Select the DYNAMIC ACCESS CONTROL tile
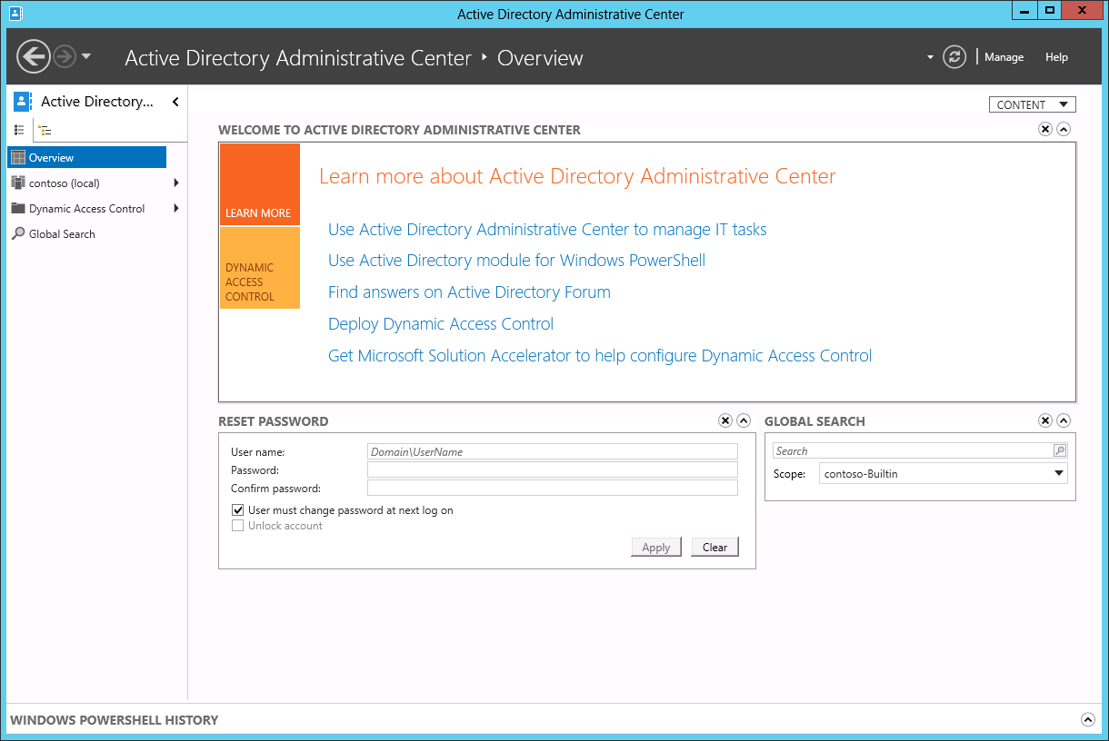 (260, 268)
